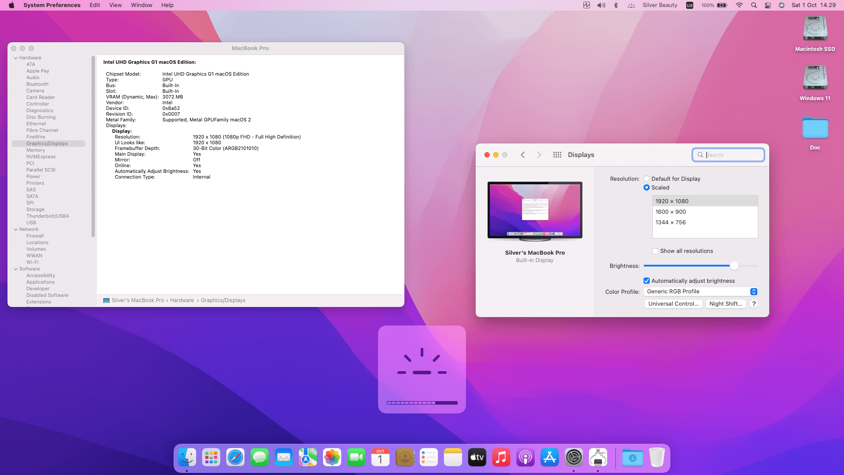Screen dimensions: 844x475
Task: Select 1344 × 756 scaled resolution
Action: click(705, 223)
